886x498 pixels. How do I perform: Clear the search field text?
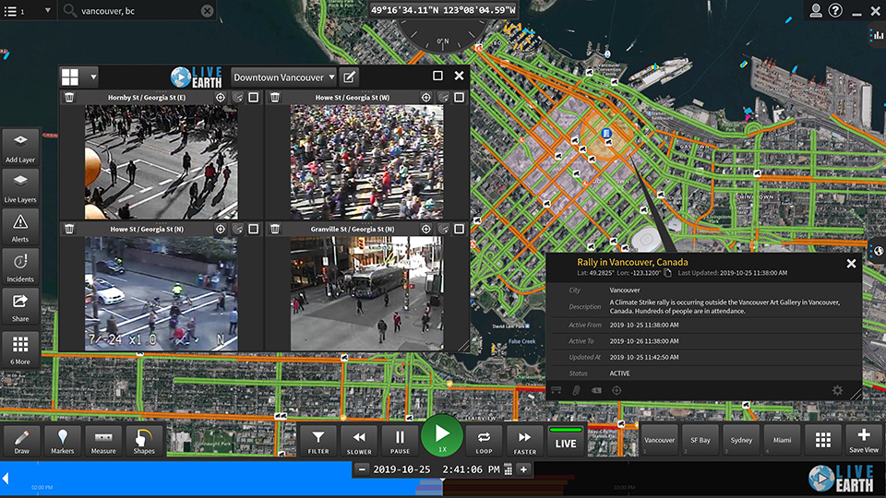[x=208, y=11]
